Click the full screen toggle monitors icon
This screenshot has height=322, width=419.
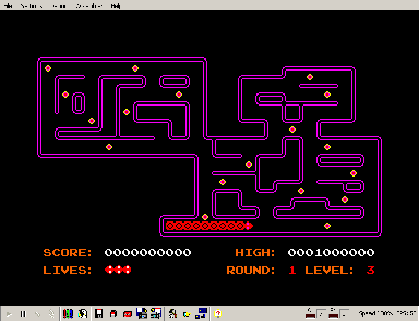201,313
